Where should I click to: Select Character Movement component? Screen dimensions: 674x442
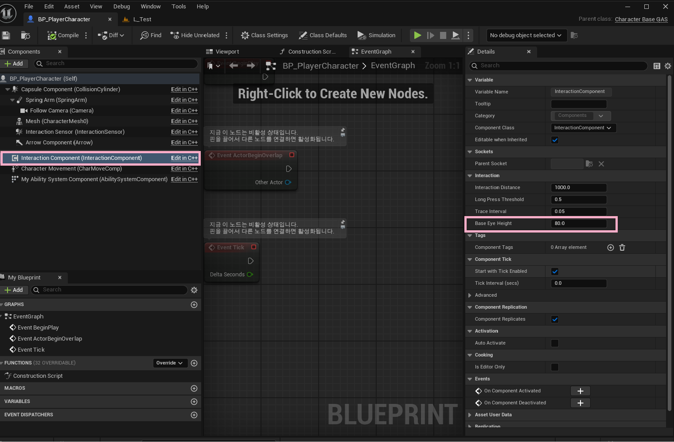pyautogui.click(x=71, y=169)
